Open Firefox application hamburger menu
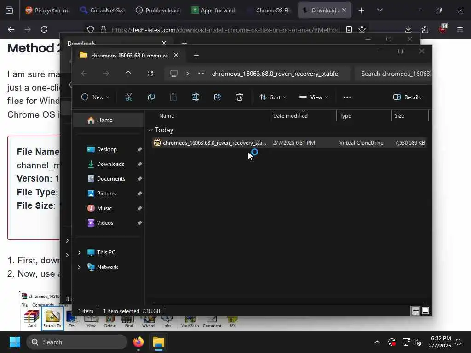This screenshot has width=471, height=353. [x=460, y=29]
